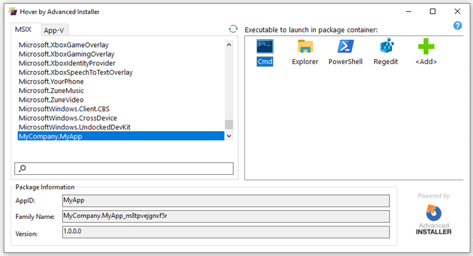The width and height of the screenshot is (473, 256).
Task: Open the blue help icon
Action: (457, 26)
